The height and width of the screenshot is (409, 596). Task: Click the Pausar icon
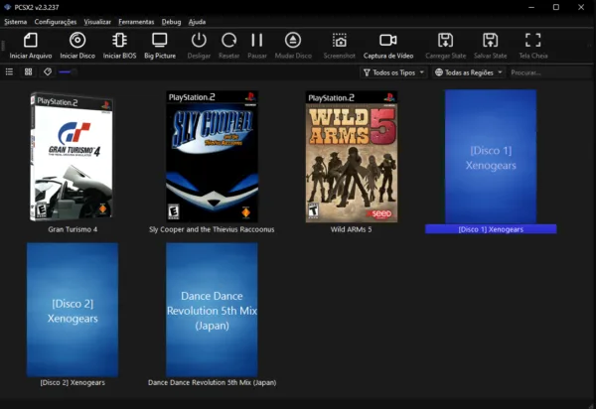[257, 41]
